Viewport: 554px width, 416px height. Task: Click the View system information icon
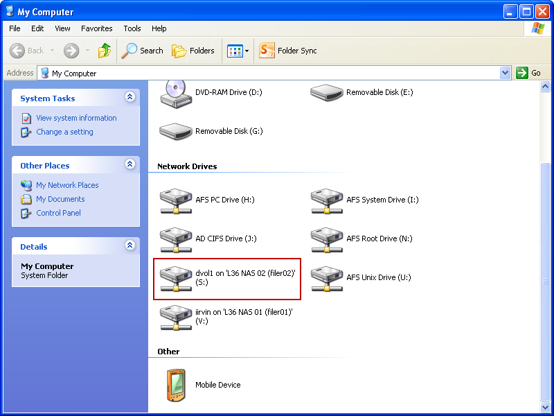tap(26, 118)
